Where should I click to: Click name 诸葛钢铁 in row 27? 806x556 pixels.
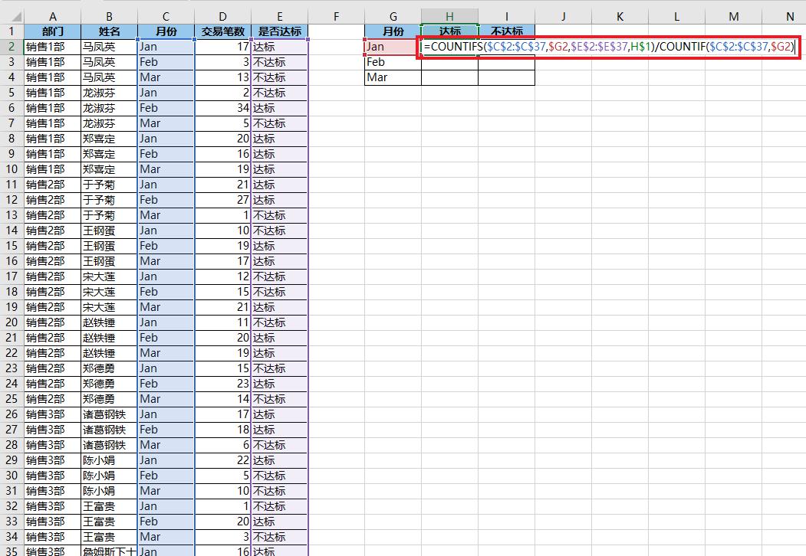click(109, 430)
